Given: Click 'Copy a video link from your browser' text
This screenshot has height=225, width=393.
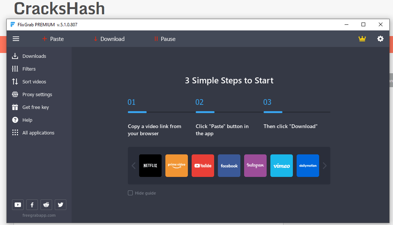Looking at the screenshot, I should click(154, 130).
